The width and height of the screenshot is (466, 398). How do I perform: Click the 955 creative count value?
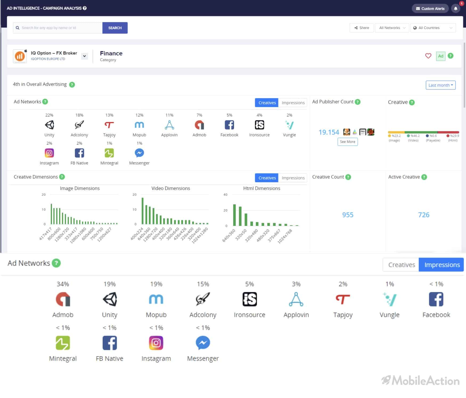coord(348,215)
